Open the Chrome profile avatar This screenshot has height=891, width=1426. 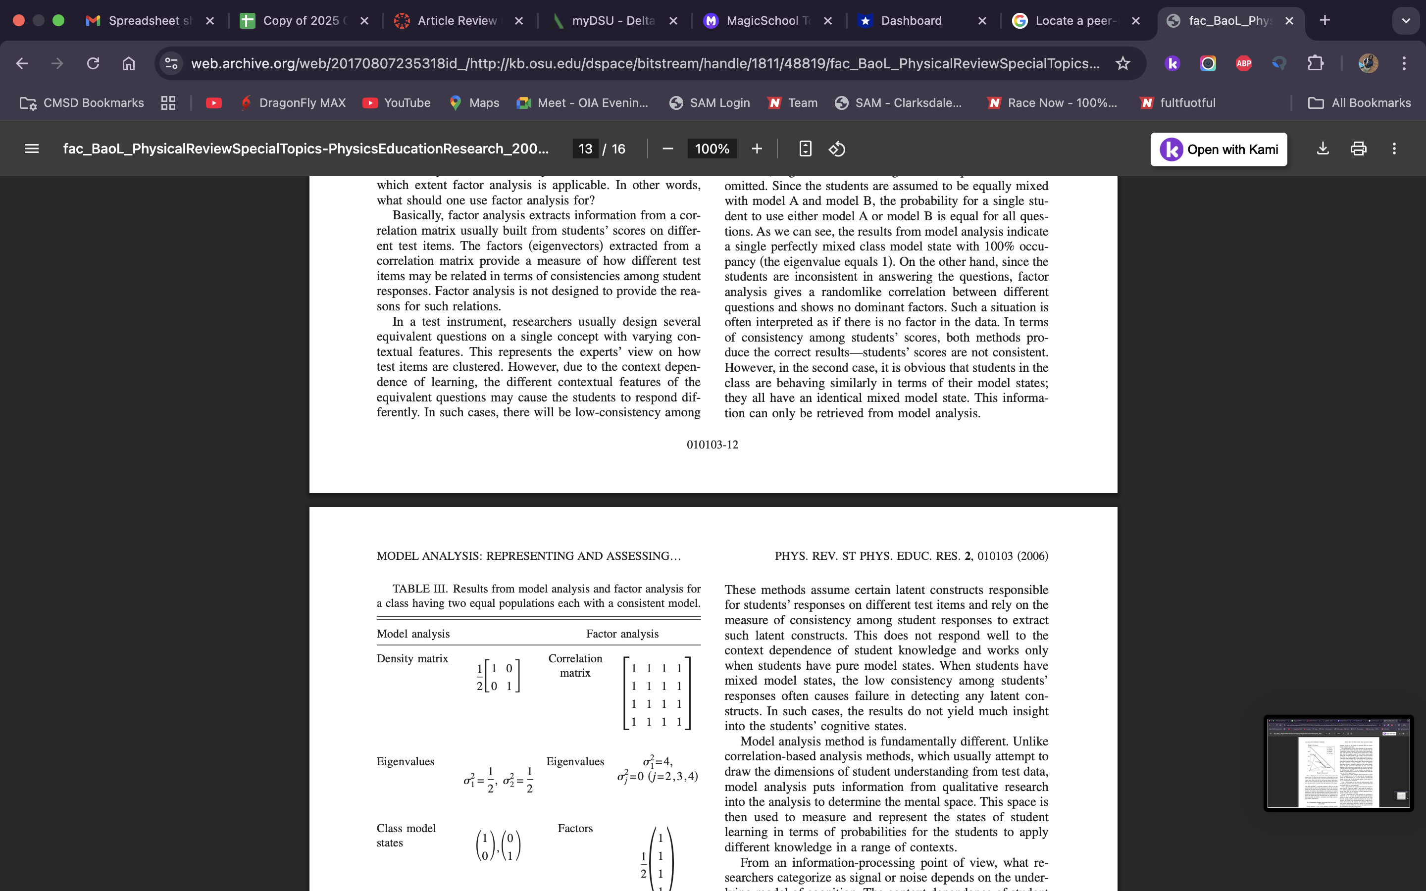1369,63
